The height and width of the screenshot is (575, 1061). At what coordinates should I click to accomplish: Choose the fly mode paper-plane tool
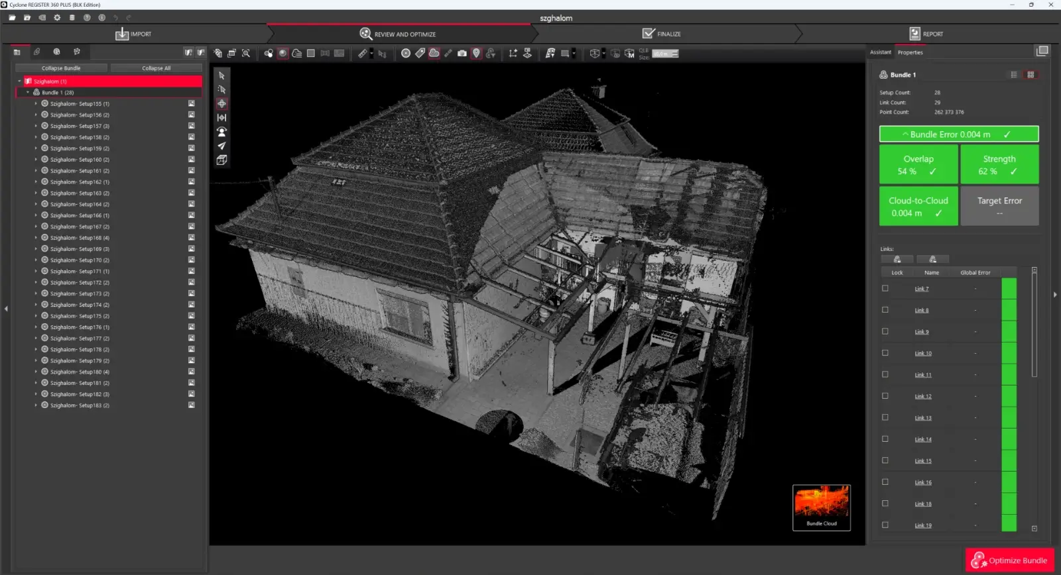pyautogui.click(x=221, y=146)
